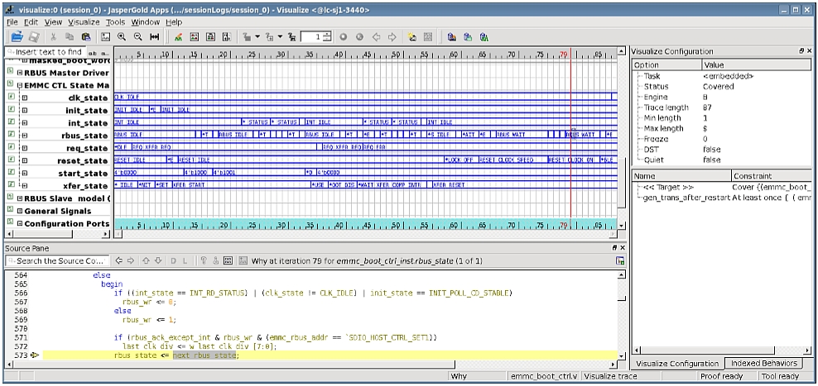Click the back arrow in Source Pane

(118, 261)
